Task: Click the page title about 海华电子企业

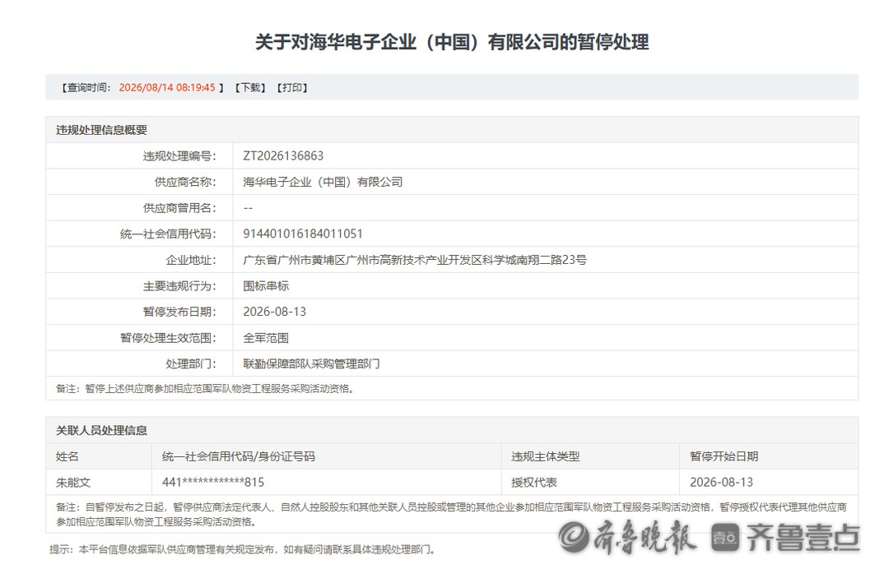Action: click(x=452, y=42)
